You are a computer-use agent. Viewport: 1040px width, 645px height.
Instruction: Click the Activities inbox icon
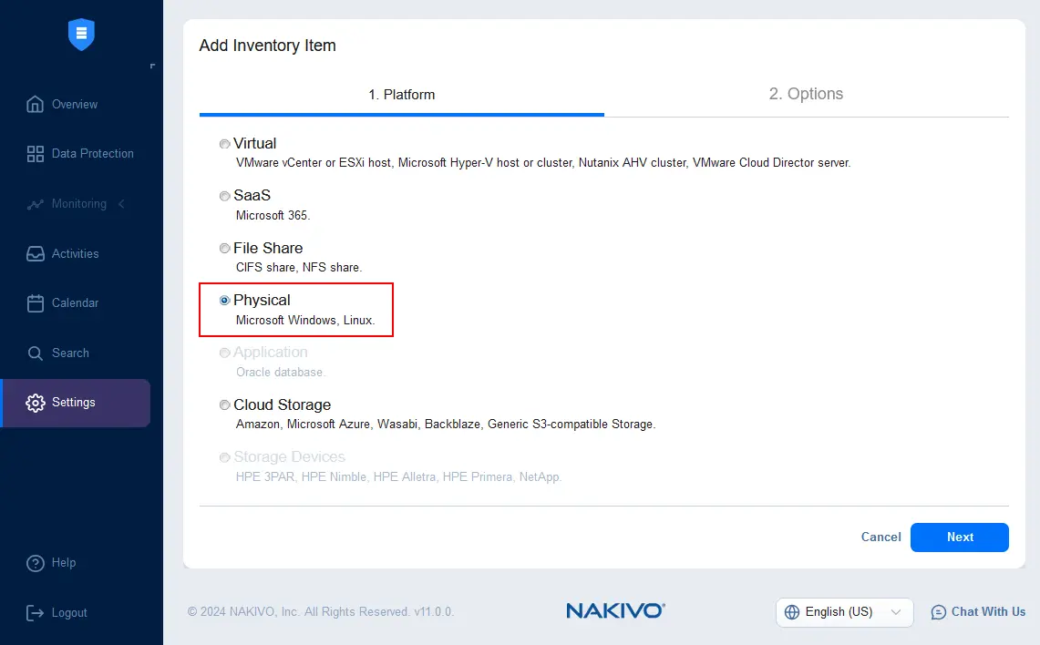point(36,254)
